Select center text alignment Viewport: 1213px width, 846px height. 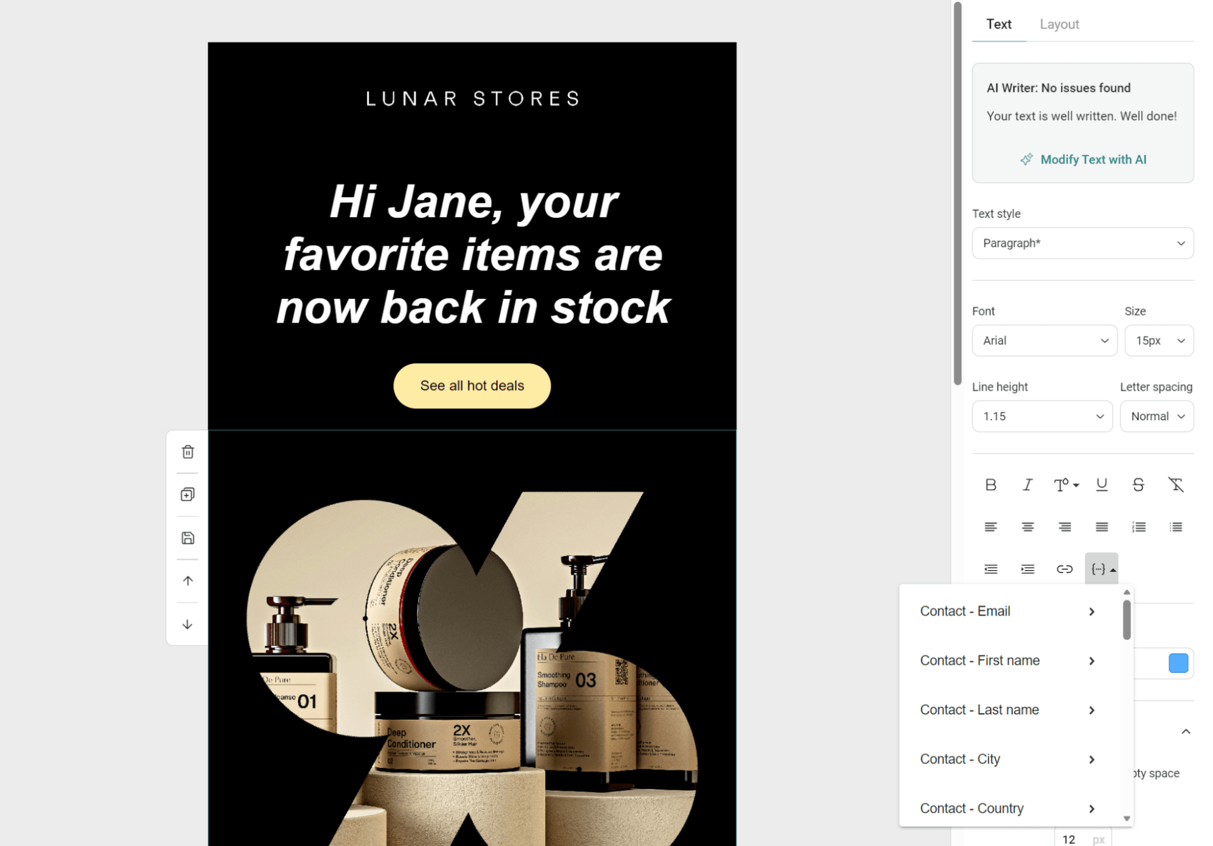click(1027, 526)
